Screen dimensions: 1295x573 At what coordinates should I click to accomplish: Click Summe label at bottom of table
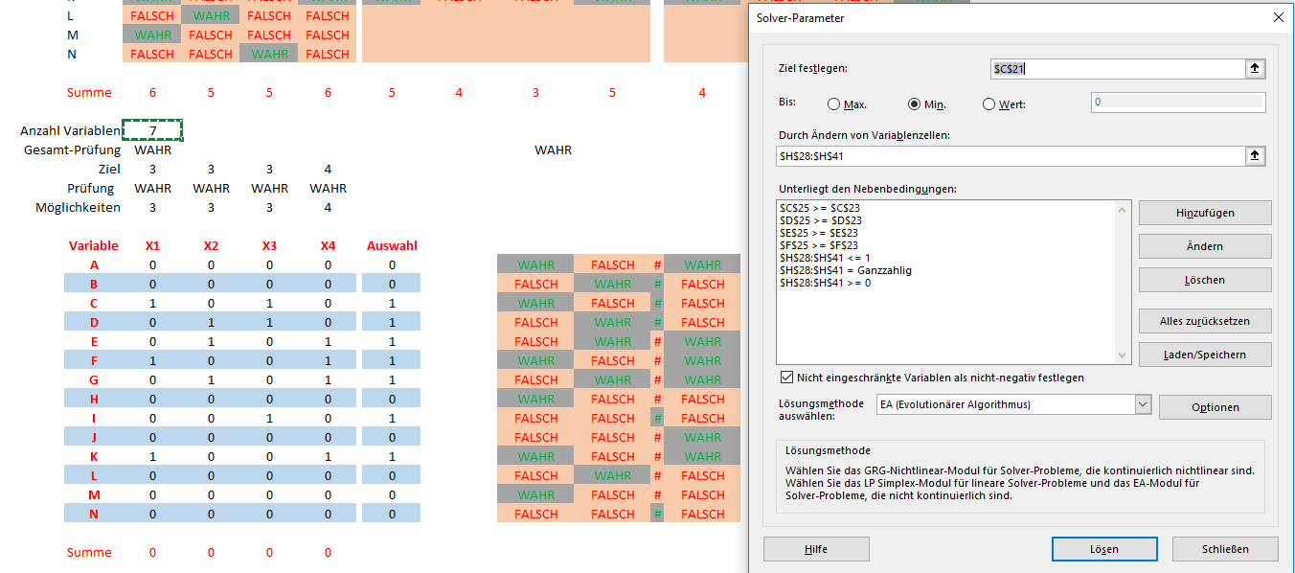click(89, 552)
